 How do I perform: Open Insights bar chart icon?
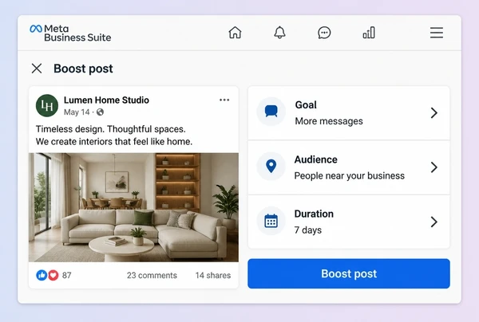tap(369, 33)
